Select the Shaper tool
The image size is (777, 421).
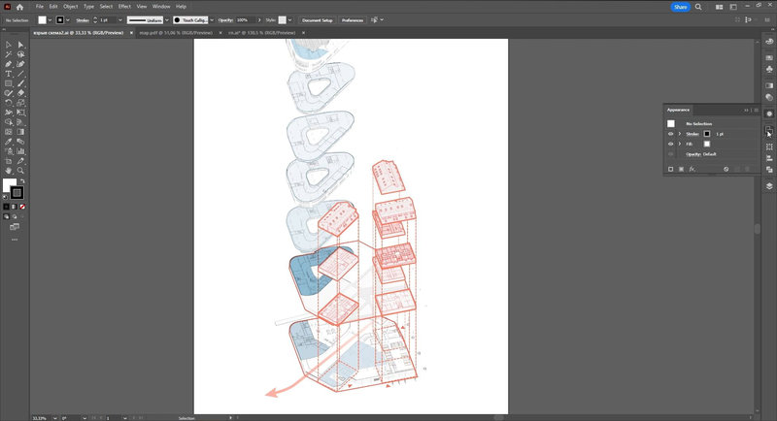coord(9,93)
